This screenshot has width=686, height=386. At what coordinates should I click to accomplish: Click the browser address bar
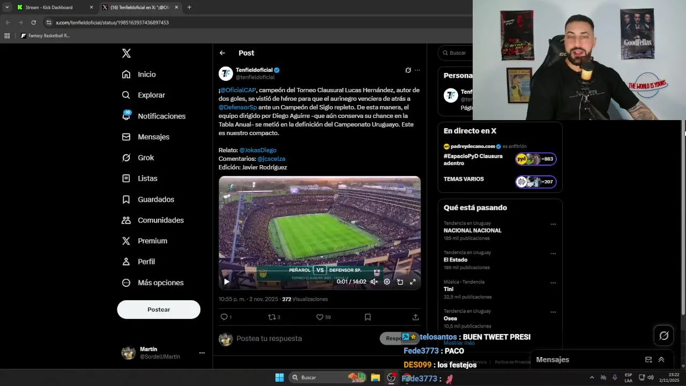[x=257, y=23]
